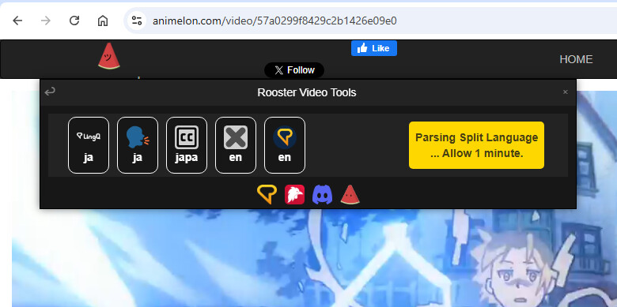The height and width of the screenshot is (307, 617).
Task: Open the browser home page icon
Action: tap(103, 21)
